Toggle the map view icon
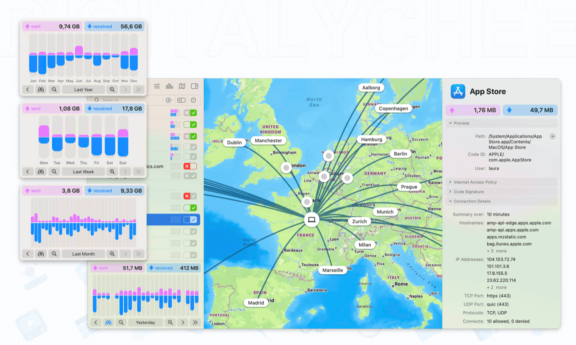The image size is (576, 345). [182, 86]
